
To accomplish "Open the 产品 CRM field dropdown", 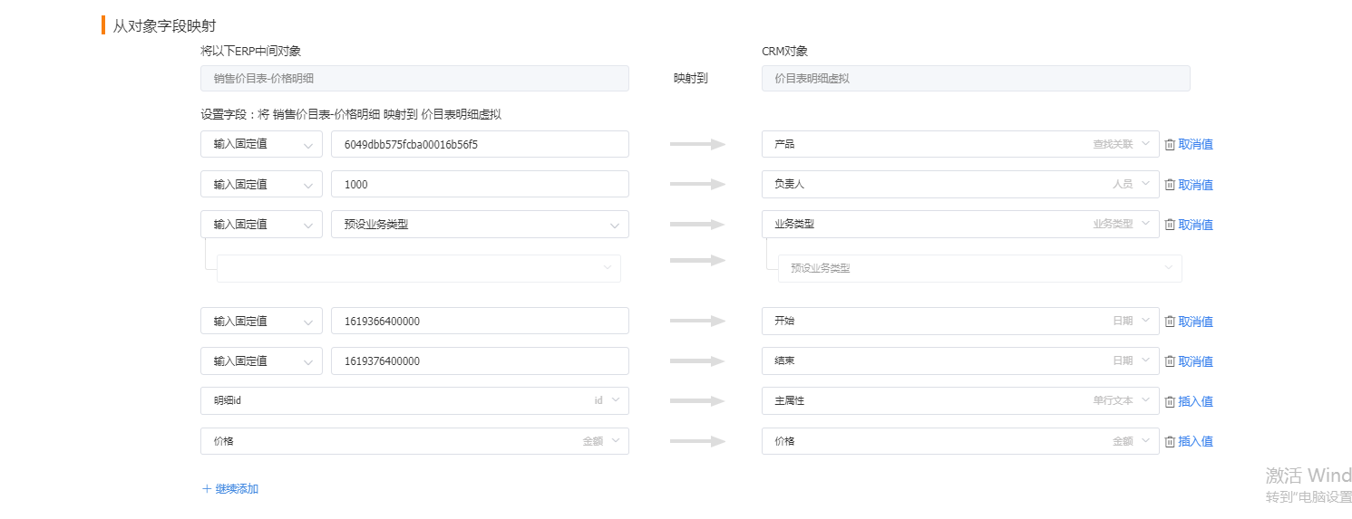I will 960,144.
